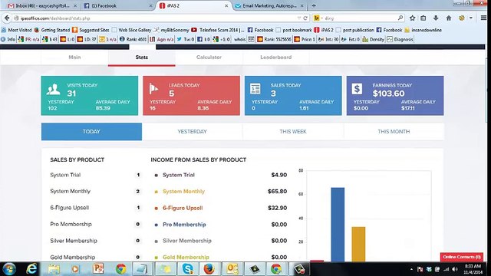The height and width of the screenshot is (276, 491).
Task: Reload the page with refresh icon
Action: pyautogui.click(x=305, y=18)
